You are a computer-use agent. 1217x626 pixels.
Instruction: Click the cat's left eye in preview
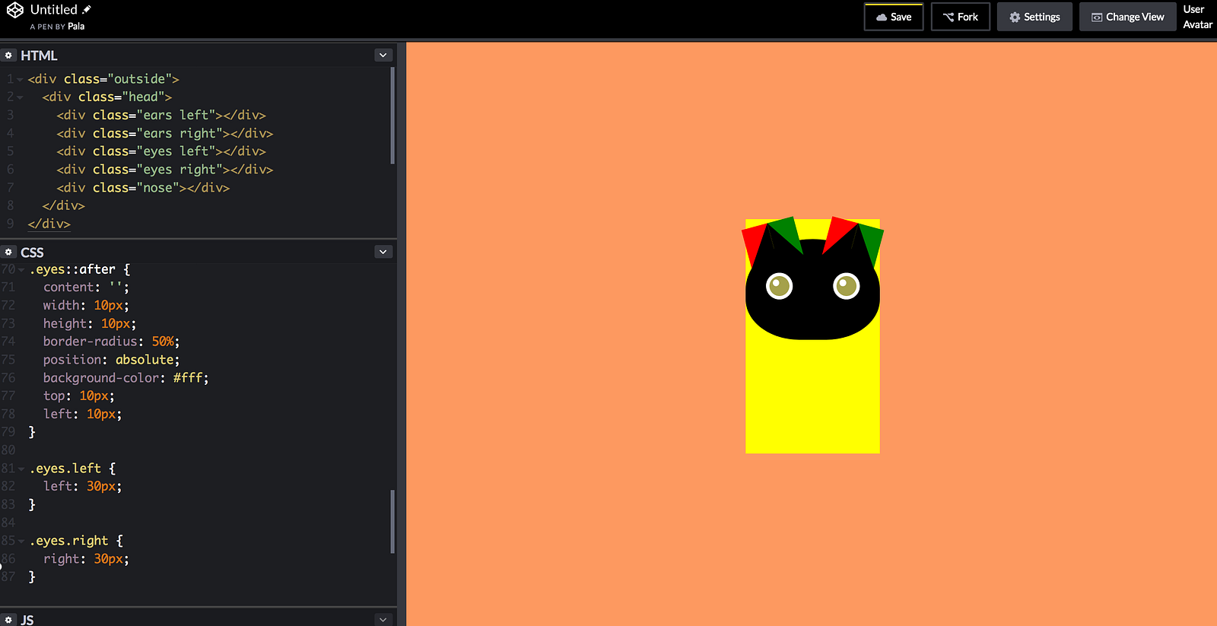pos(779,287)
